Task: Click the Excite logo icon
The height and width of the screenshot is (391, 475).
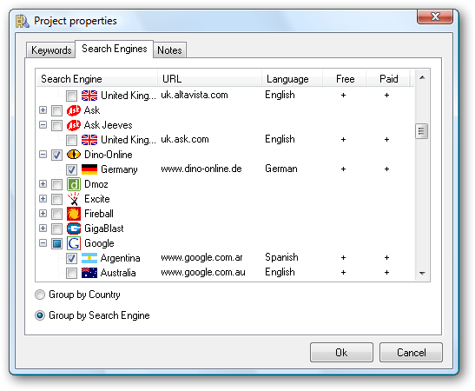Action: coord(74,199)
